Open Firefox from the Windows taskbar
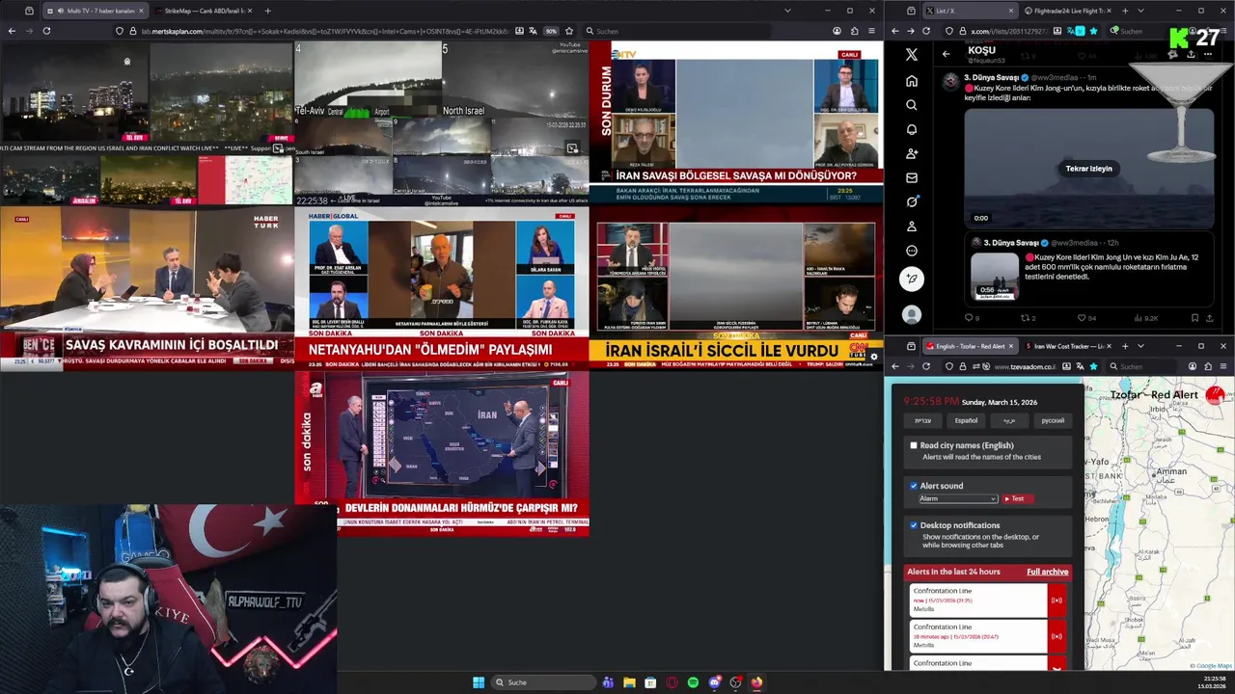1235x694 pixels. pyautogui.click(x=756, y=682)
